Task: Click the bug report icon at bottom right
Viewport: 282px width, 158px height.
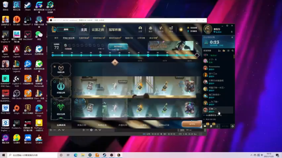Action: click(x=233, y=126)
